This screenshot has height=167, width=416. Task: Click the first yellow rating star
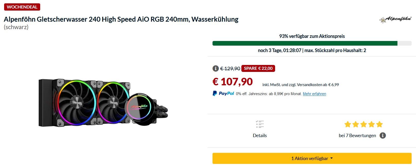pyautogui.click(x=348, y=124)
